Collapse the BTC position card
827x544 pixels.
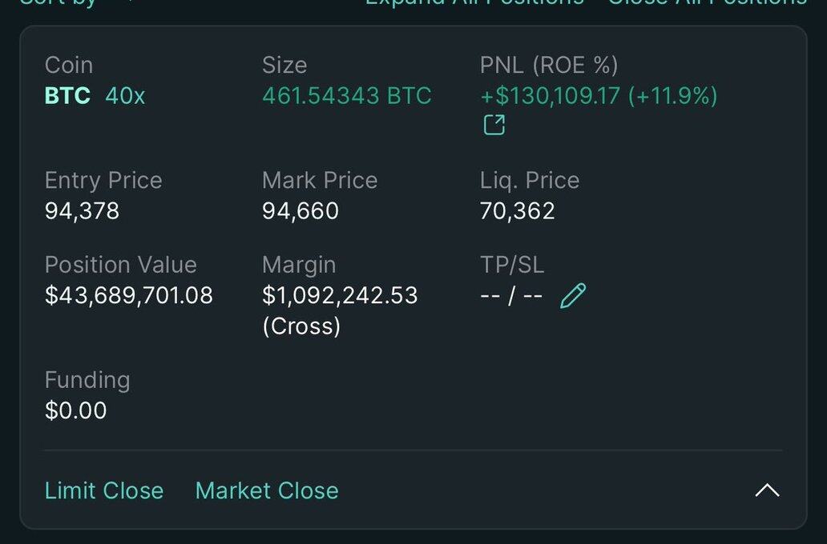767,490
